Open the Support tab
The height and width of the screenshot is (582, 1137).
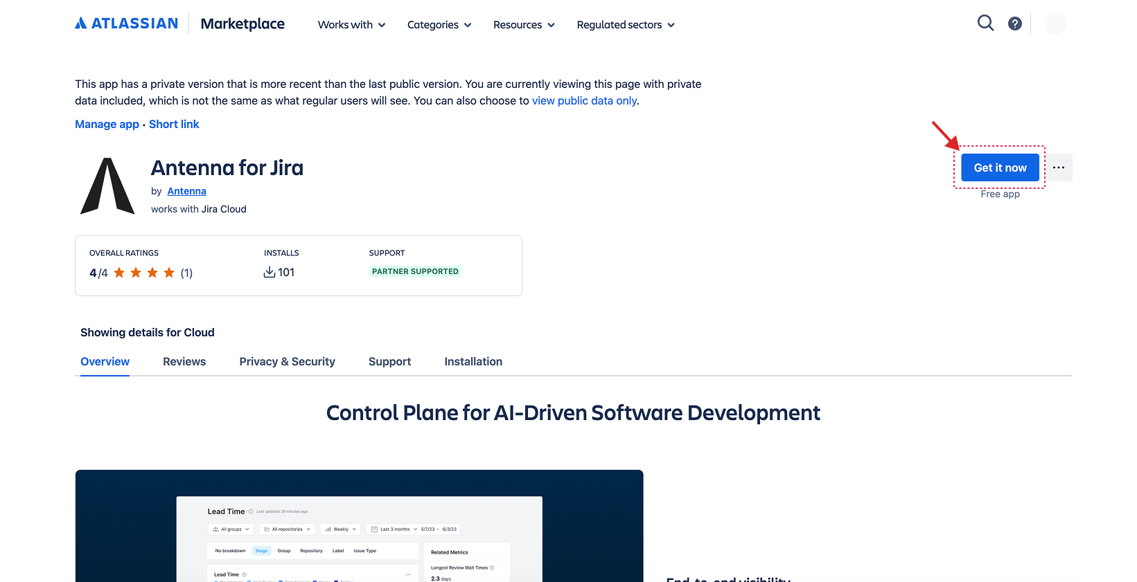tap(390, 361)
